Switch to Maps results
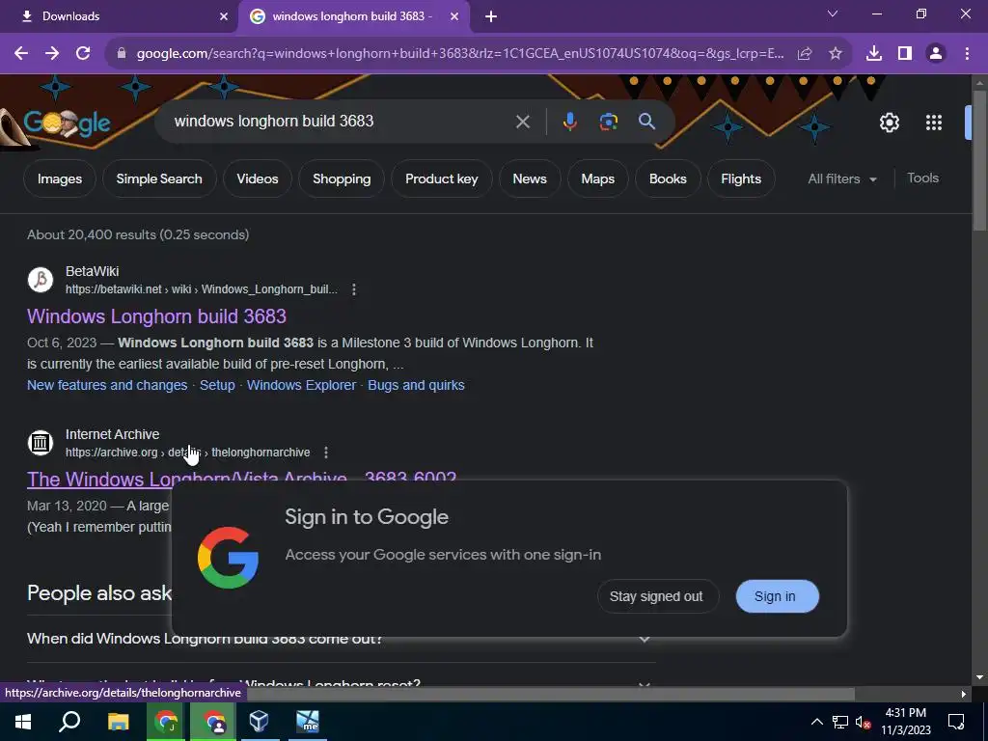The width and height of the screenshot is (988, 741). pyautogui.click(x=598, y=178)
